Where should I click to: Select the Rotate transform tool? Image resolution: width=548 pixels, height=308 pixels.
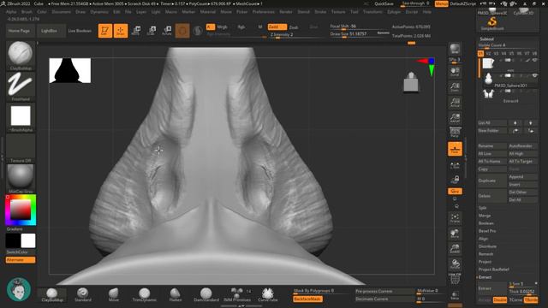167,31
